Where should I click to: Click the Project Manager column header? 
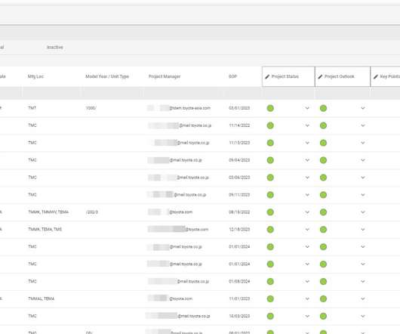pos(165,76)
